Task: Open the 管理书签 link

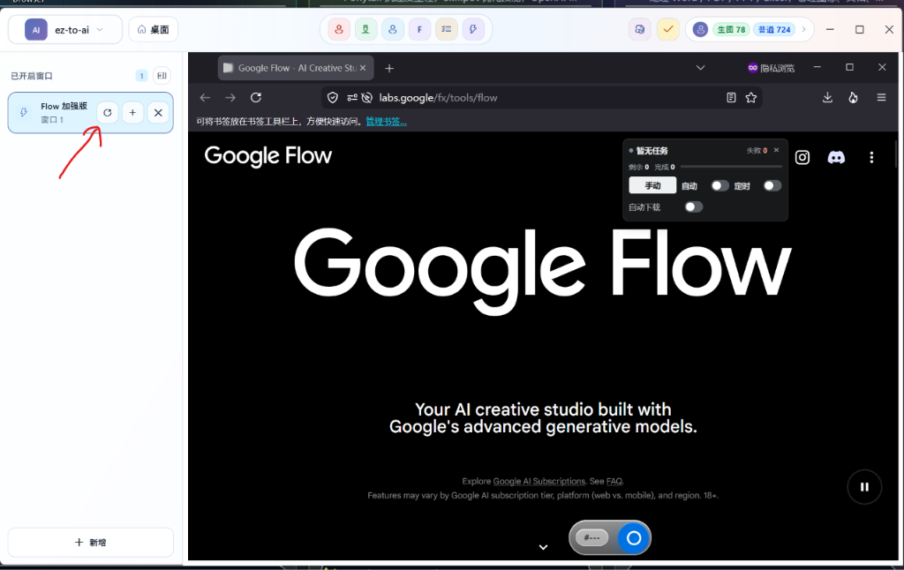Action: point(387,122)
